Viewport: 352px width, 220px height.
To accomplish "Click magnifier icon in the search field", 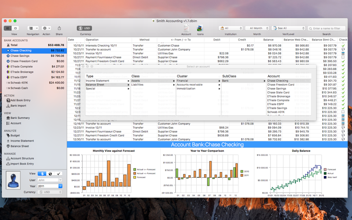I will coord(311,29).
